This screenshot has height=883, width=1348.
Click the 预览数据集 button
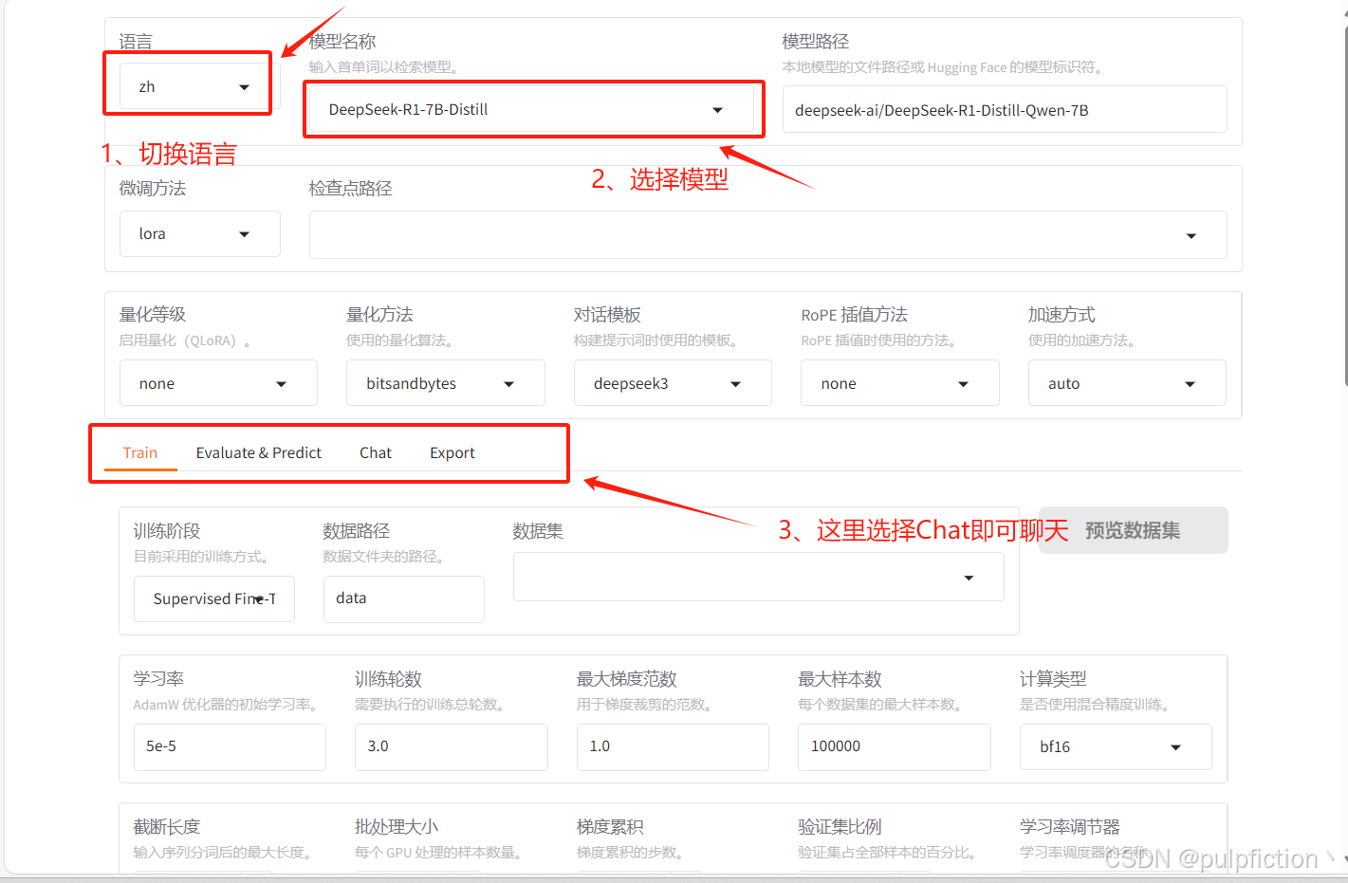1134,530
